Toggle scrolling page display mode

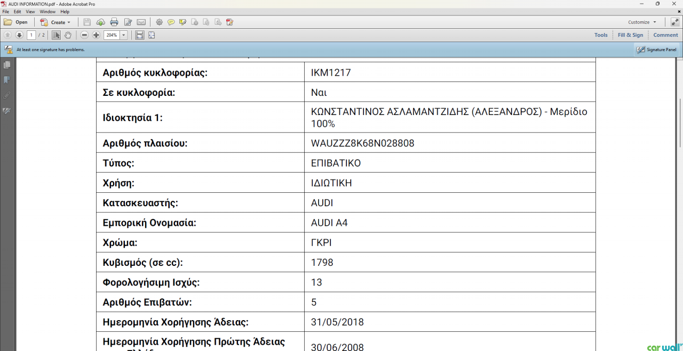139,35
